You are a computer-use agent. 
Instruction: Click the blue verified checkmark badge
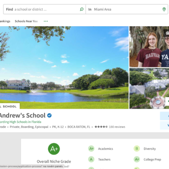pyautogui.click(x=49, y=115)
